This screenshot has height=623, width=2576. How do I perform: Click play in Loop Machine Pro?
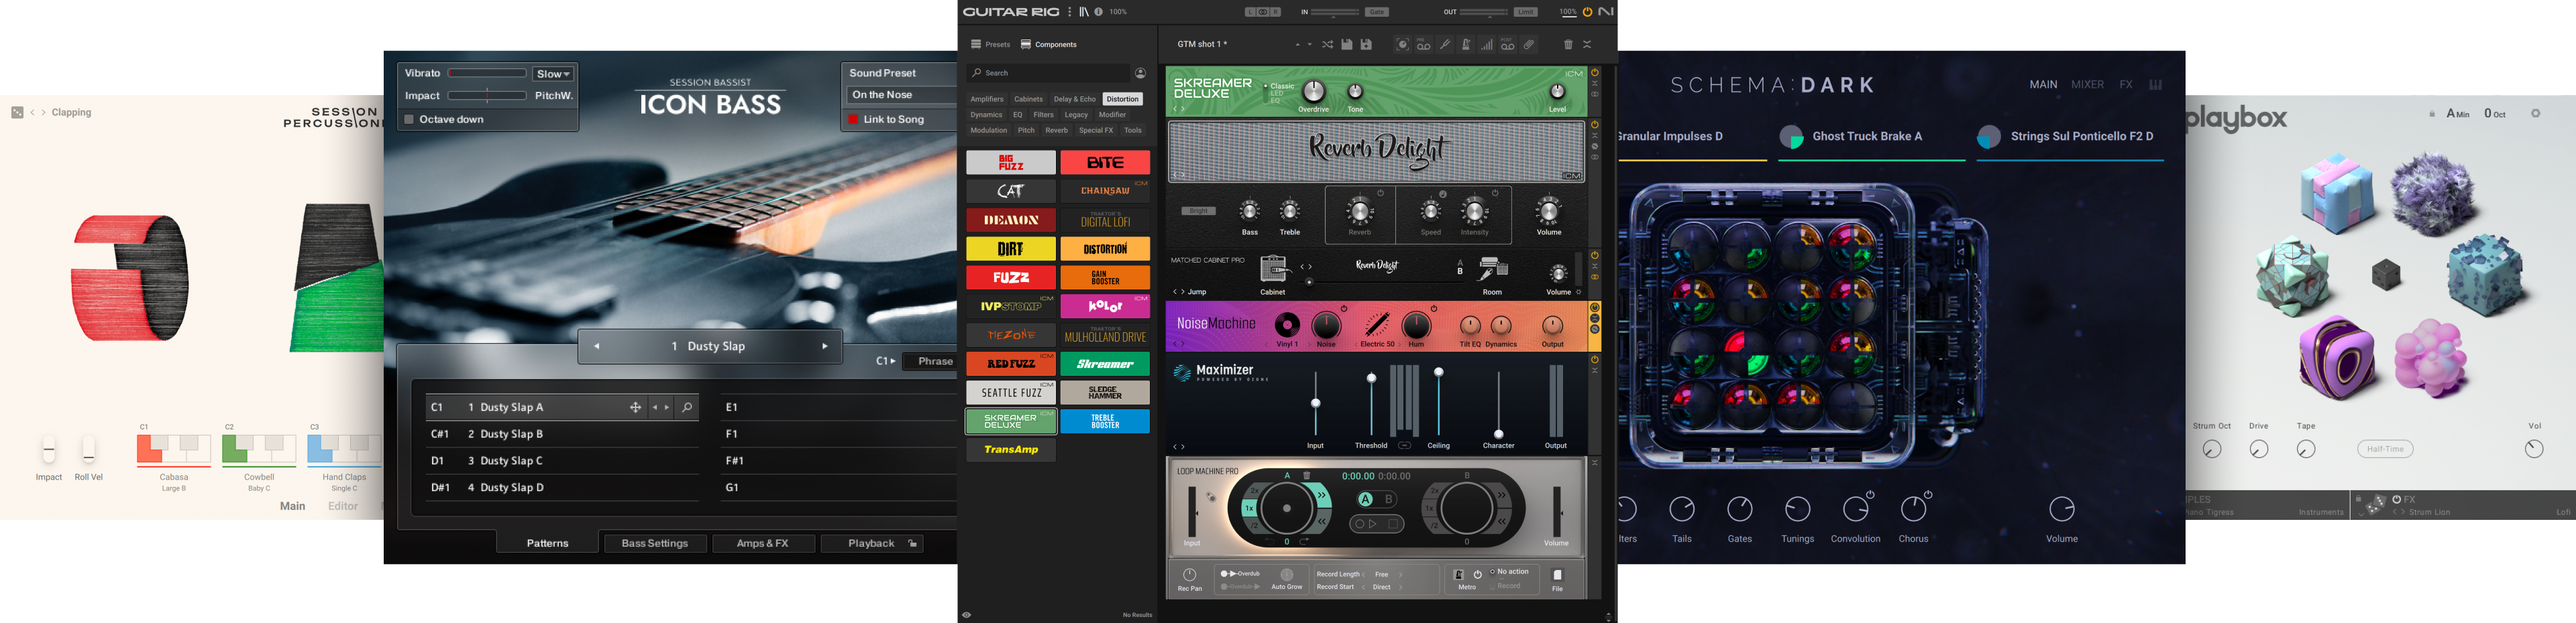[1372, 524]
